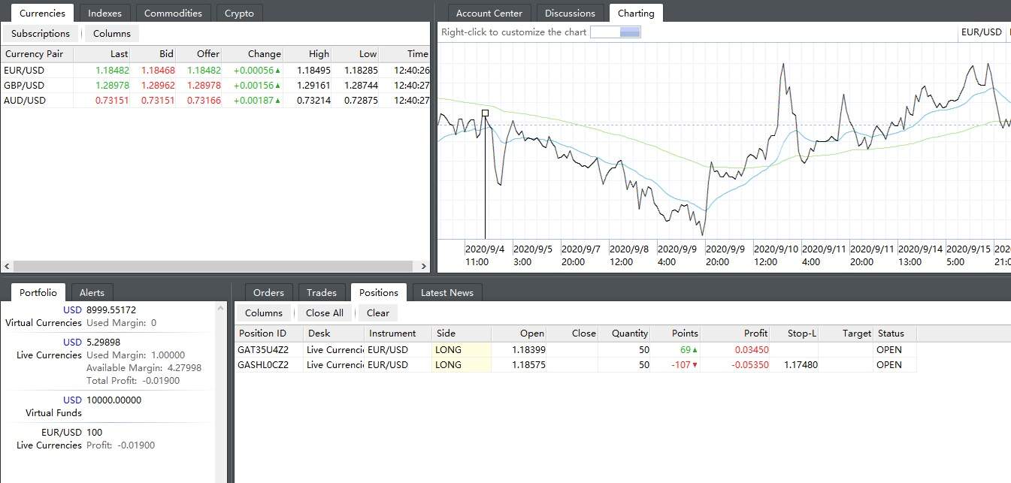The image size is (1011, 483).
Task: Select the GBP/USD currency pair row
Action: coord(24,85)
